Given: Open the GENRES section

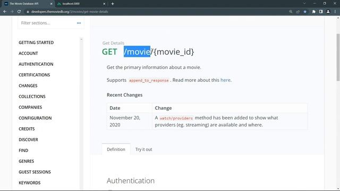Looking at the screenshot, I should tap(26, 161).
